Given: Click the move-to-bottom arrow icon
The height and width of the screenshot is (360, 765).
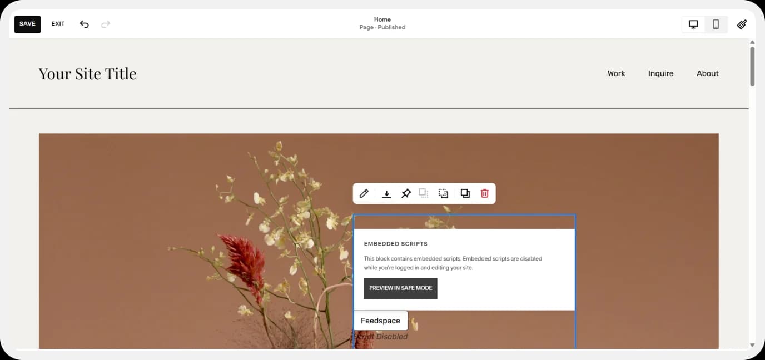Looking at the screenshot, I should click(386, 193).
